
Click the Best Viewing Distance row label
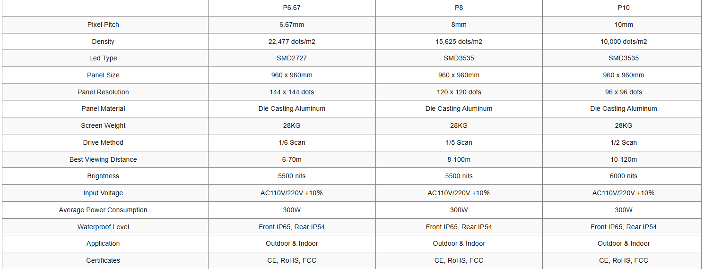103,159
